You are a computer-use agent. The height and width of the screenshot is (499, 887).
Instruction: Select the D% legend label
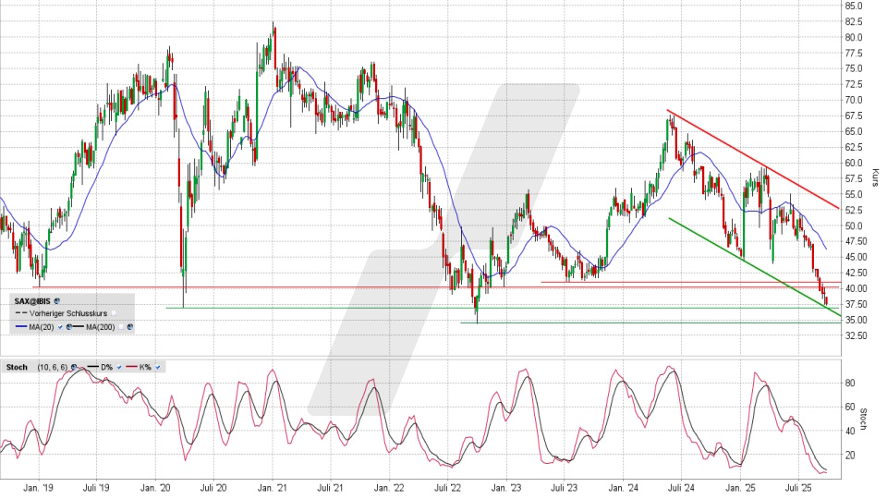[107, 367]
